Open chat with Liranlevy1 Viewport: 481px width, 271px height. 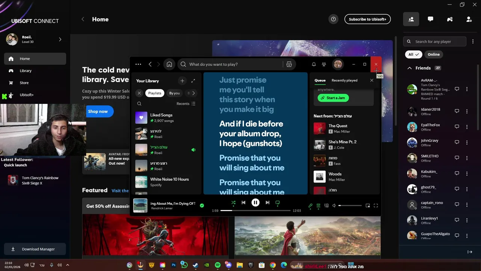coord(457,220)
